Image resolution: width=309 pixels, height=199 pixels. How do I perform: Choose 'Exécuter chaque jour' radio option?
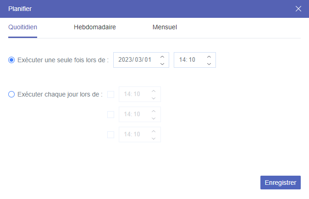[x=11, y=95]
